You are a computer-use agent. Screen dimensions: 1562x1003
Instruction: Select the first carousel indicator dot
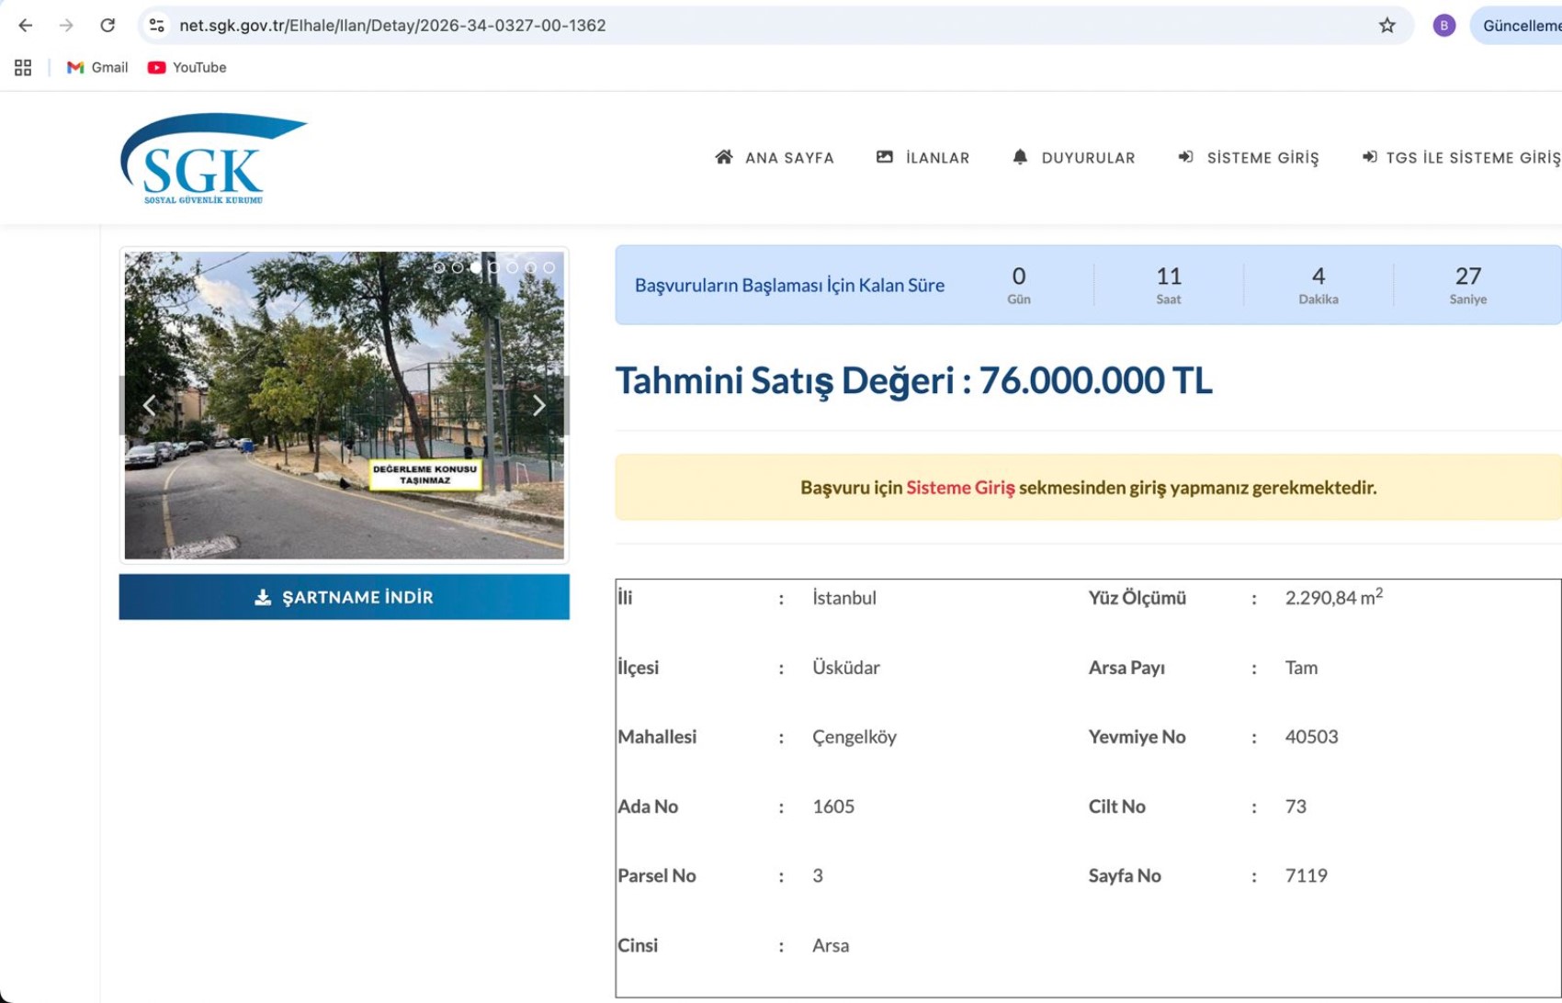point(439,267)
